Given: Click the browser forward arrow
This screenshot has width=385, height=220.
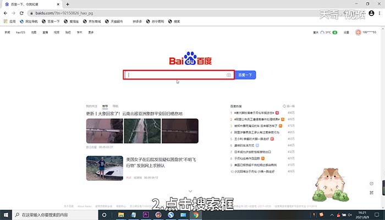Looking at the screenshot, I should (14, 13).
